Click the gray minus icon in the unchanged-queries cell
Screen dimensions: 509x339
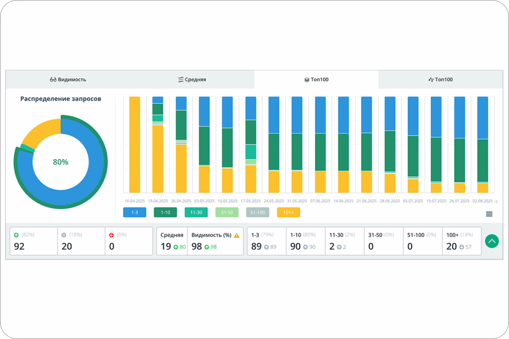point(64,235)
